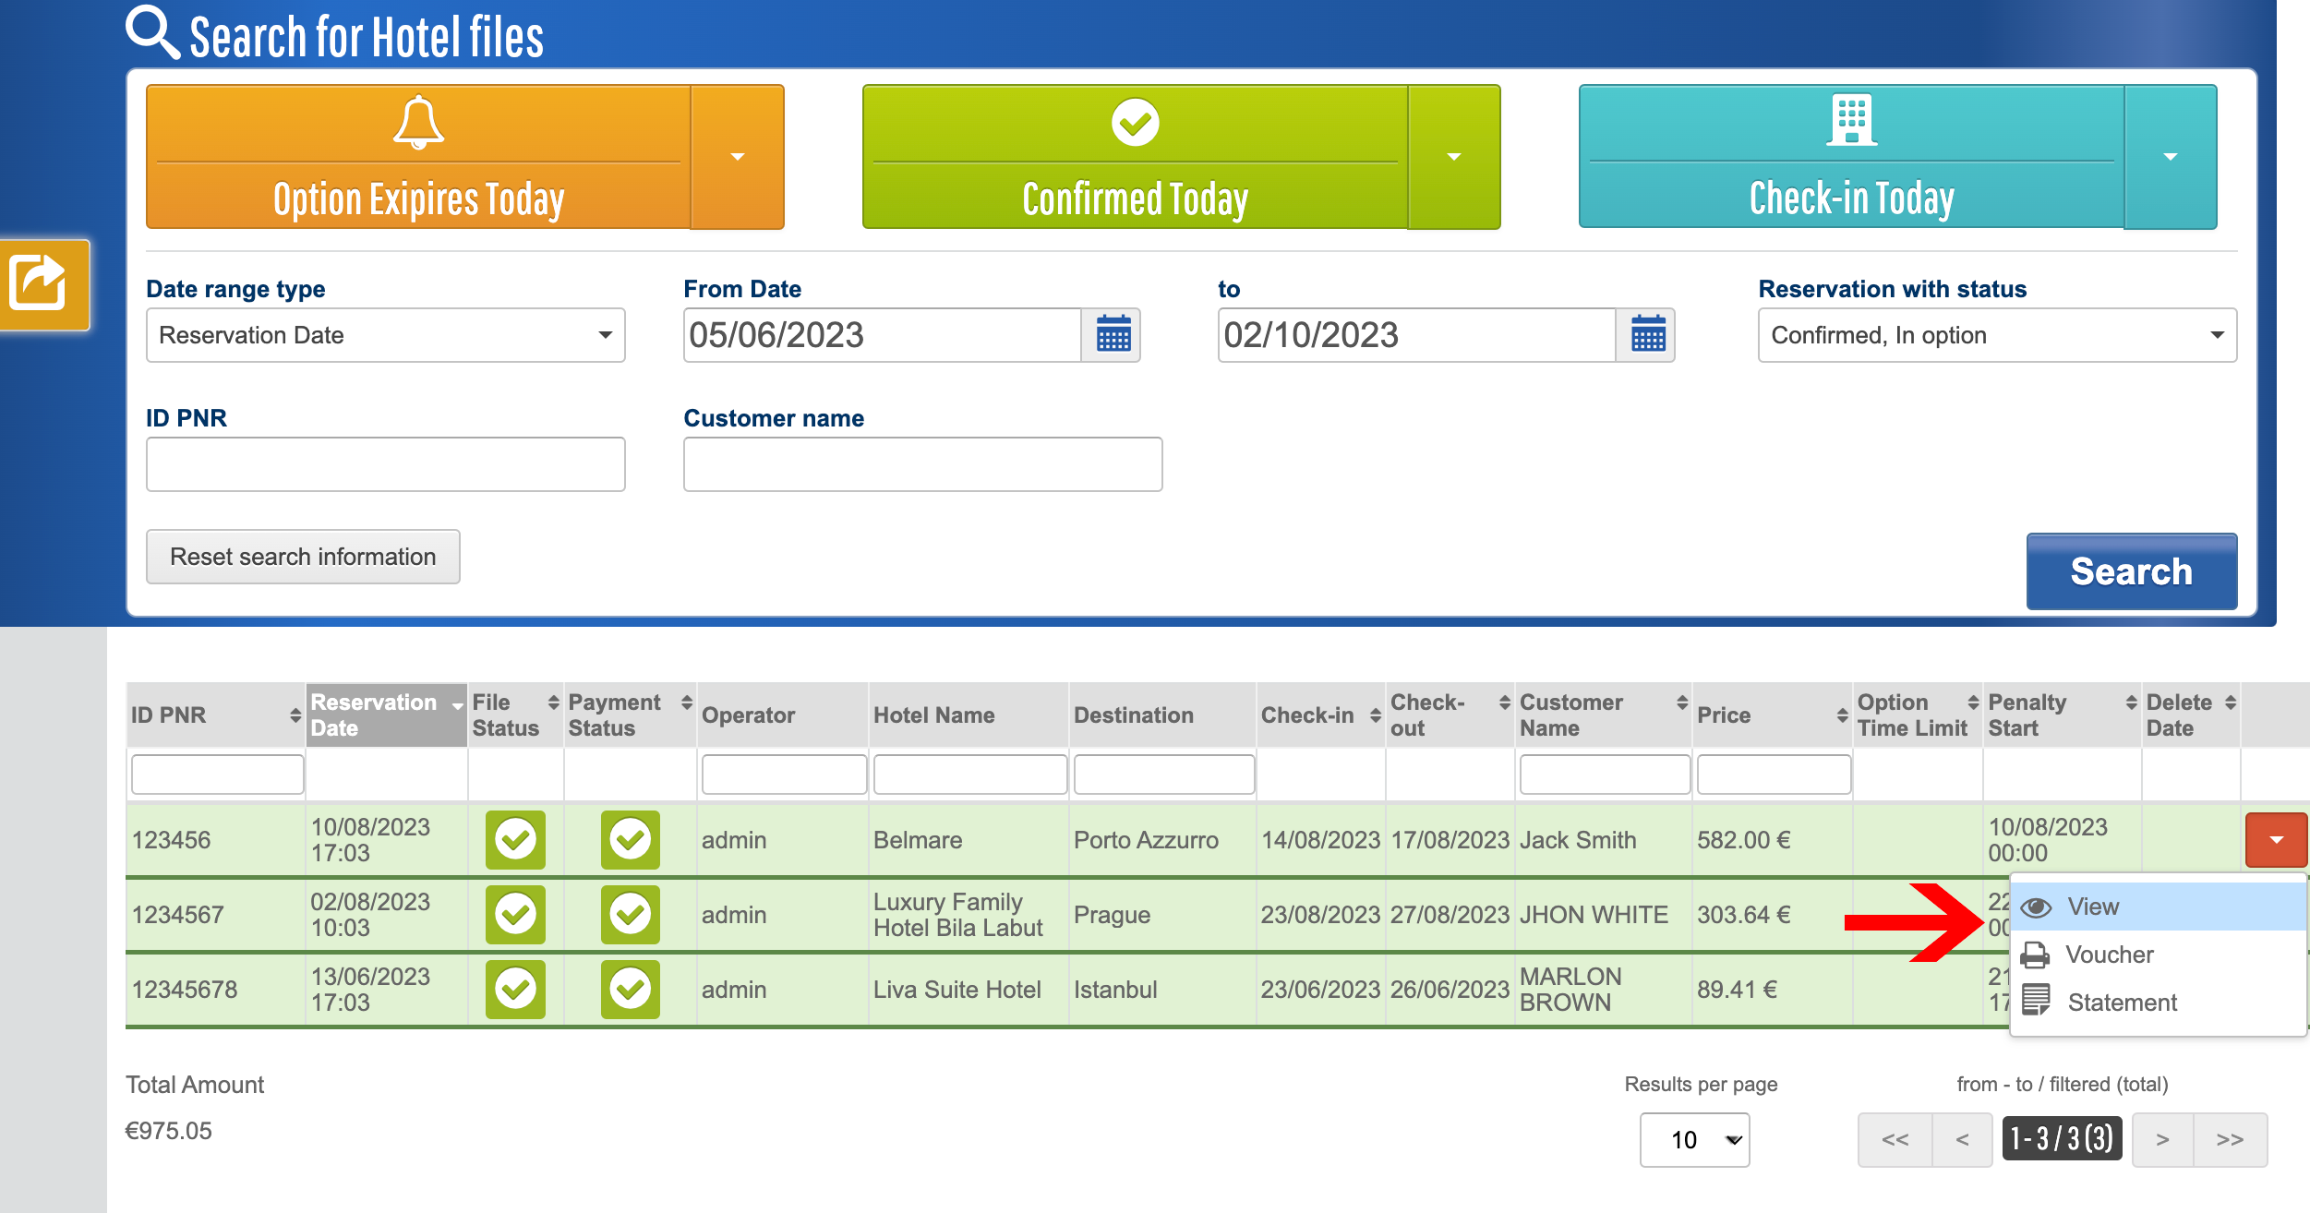The height and width of the screenshot is (1213, 2310).
Task: Click Reset search information button
Action: pos(303,557)
